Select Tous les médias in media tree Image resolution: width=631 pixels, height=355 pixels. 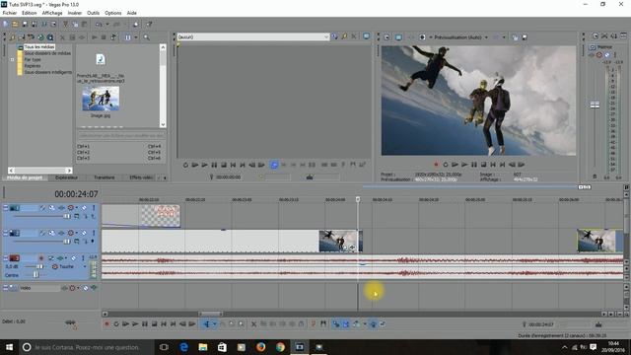pos(39,47)
